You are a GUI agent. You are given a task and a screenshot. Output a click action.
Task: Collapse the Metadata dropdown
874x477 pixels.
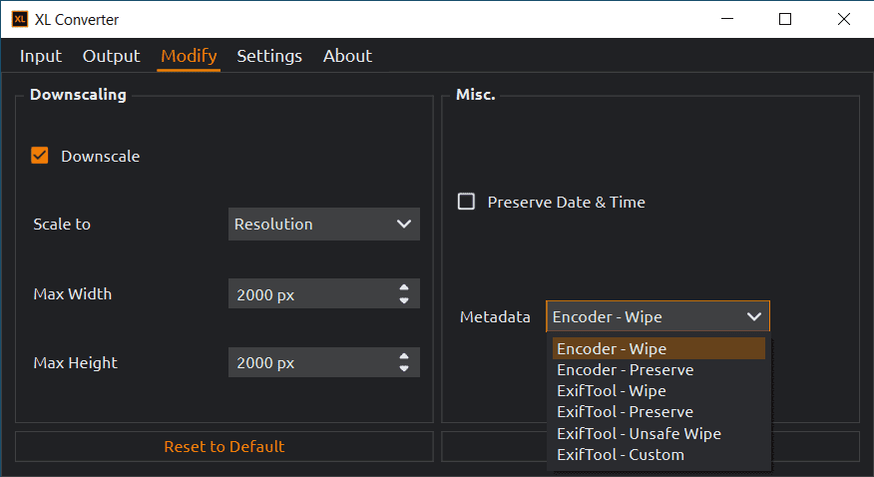tap(657, 317)
